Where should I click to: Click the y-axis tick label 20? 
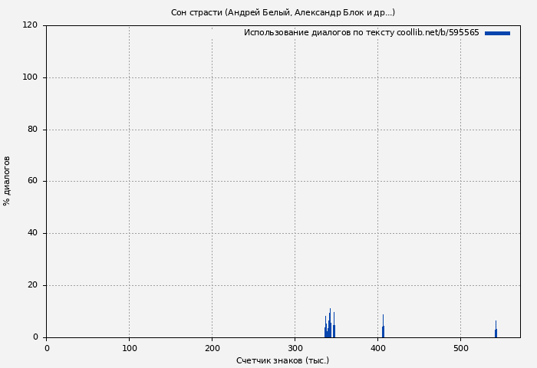coord(32,285)
